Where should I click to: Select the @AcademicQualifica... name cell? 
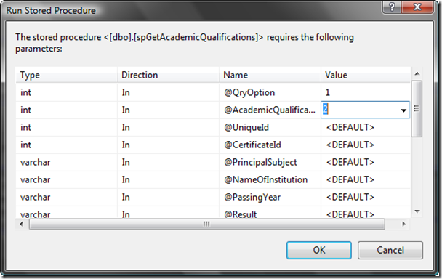[270, 110]
